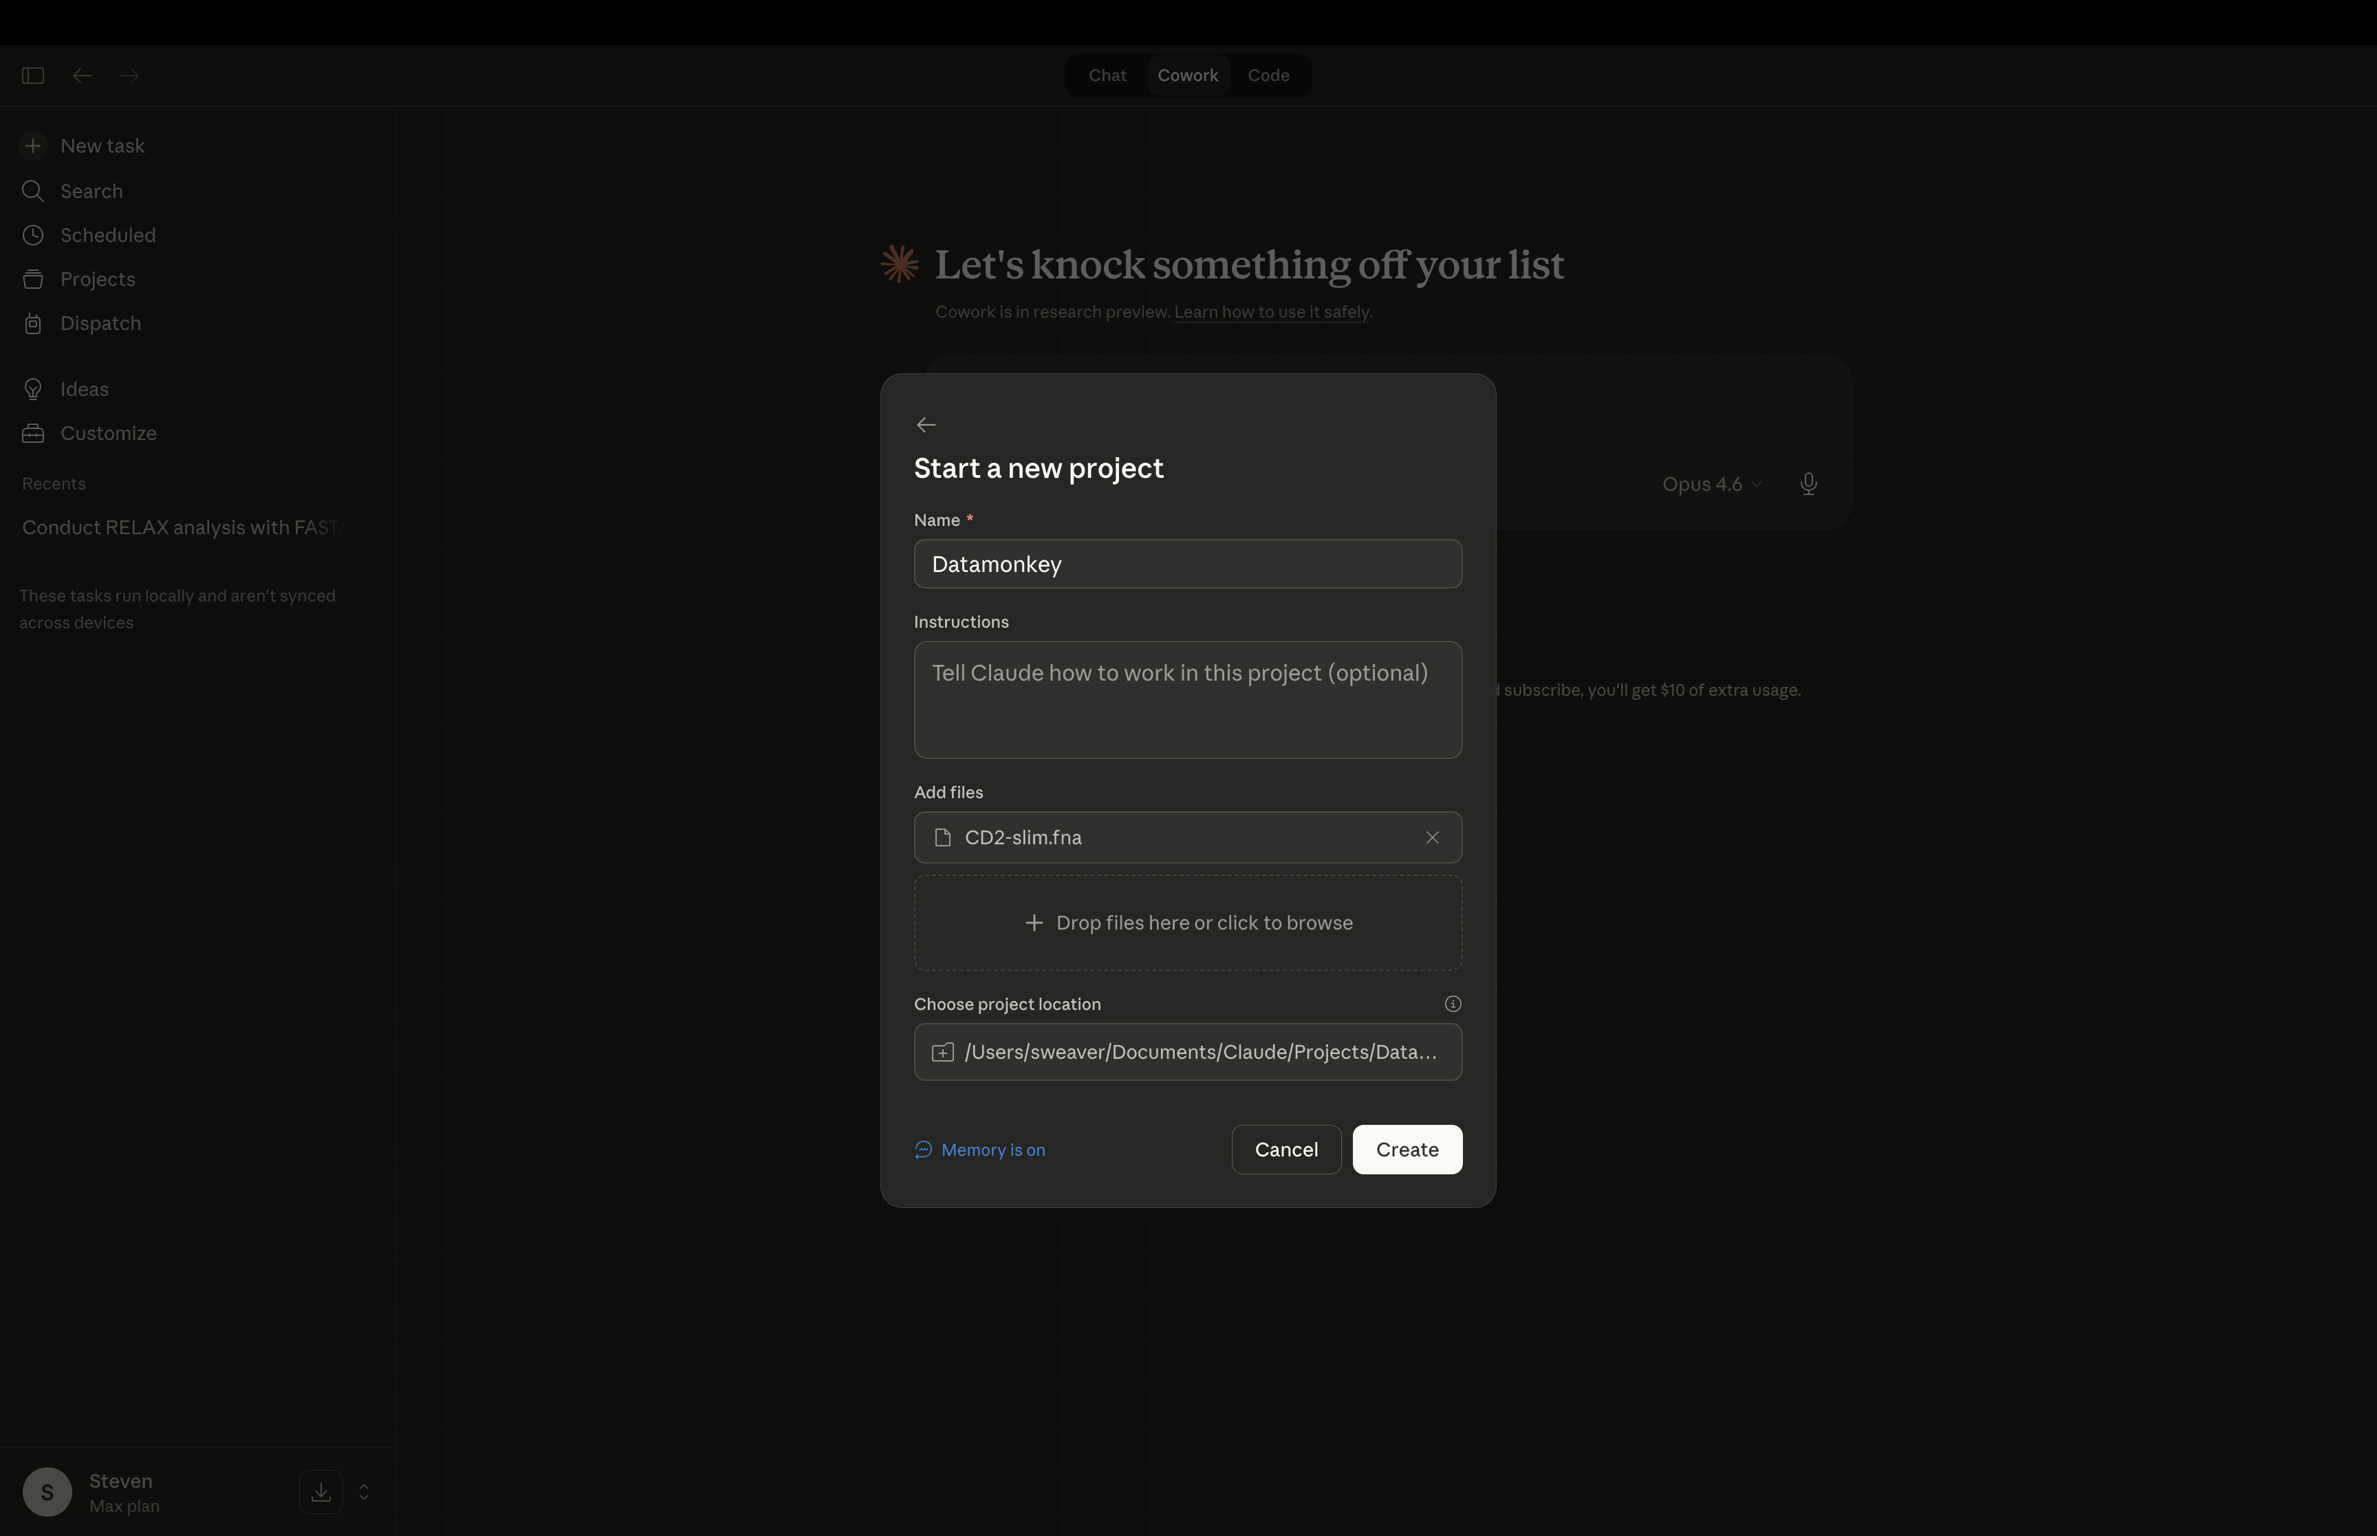Open the Ideas section
Screen dimensions: 2377x1536
[84, 389]
